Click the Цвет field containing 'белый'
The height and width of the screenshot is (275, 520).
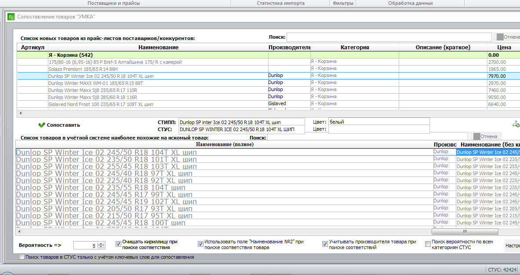379,122
